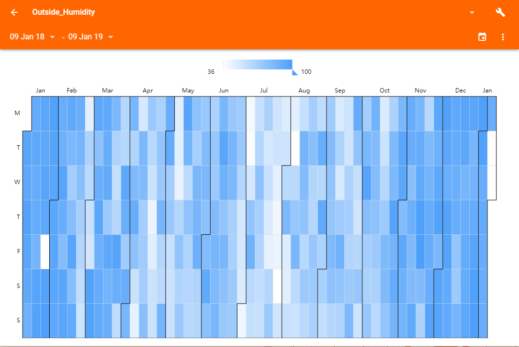The height and width of the screenshot is (347, 519).
Task: Expand the dropdown arrow beside the wrench
Action: click(x=472, y=12)
